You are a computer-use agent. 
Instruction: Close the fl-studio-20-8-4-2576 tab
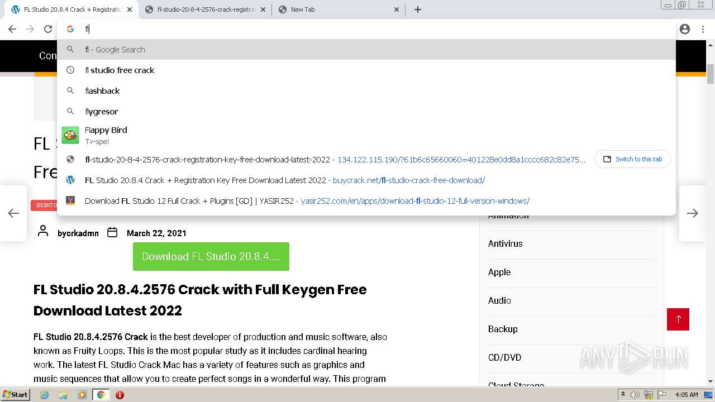[x=263, y=9]
